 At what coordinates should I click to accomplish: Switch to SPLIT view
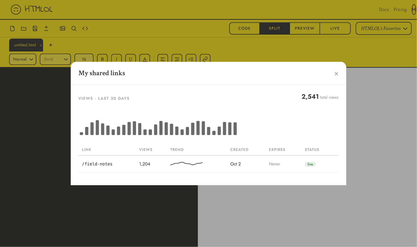[x=274, y=28]
